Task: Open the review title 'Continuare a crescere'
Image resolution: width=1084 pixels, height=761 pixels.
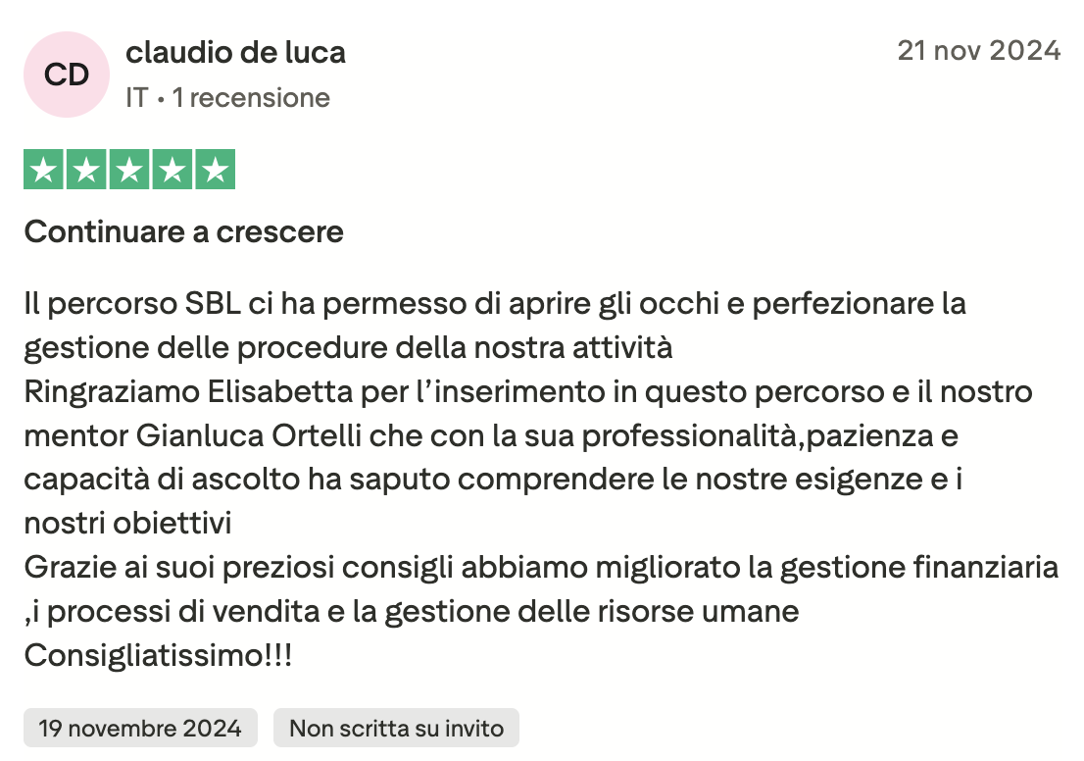Action: [183, 232]
